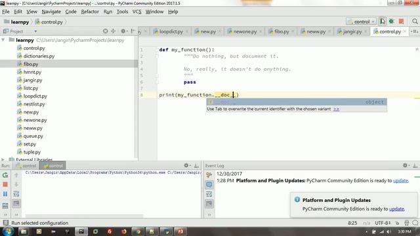This screenshot has width=420, height=236.
Task: Open Event Log settings wrench icon
Action: pyautogui.click(x=209, y=175)
